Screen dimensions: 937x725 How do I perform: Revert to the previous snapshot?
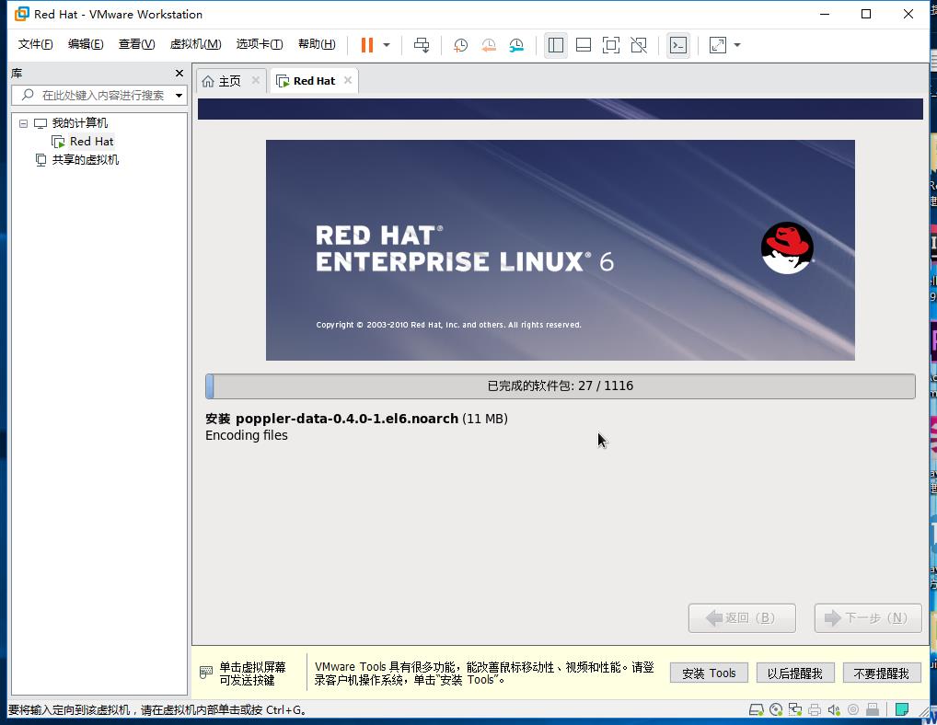(x=488, y=45)
